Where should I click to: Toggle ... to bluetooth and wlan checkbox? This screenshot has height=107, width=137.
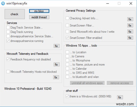(x=67, y=77)
